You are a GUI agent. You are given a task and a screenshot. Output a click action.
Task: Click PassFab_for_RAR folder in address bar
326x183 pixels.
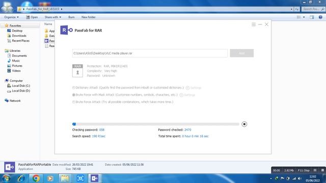[x=43, y=9]
